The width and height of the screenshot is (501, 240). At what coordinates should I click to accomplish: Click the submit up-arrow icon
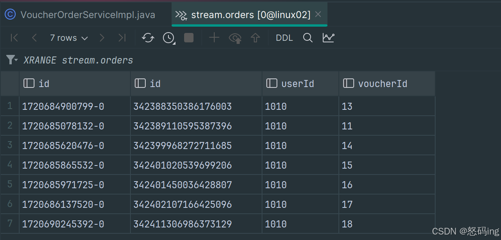255,38
